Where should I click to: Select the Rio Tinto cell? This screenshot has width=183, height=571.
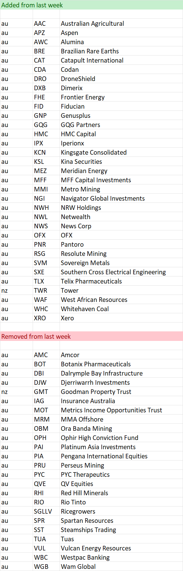click(121, 502)
